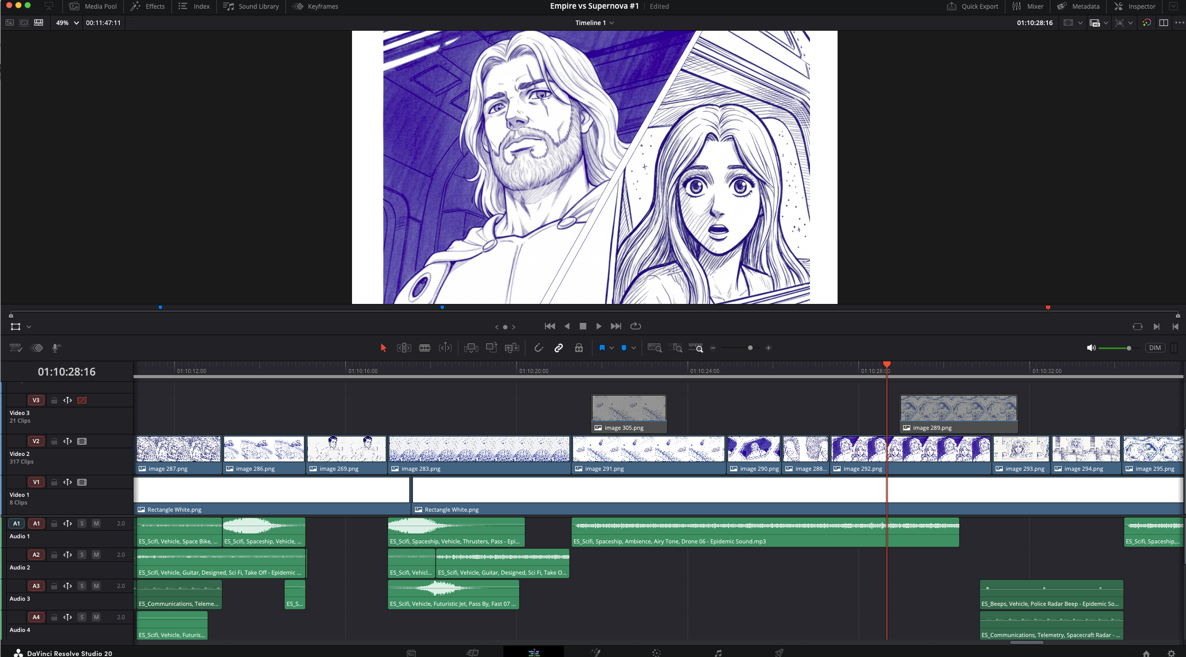Screen dimensions: 1186x657
Task: Click the voiceover microphone icon
Action: 56,348
